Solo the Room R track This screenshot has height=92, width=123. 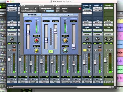(95, 50)
